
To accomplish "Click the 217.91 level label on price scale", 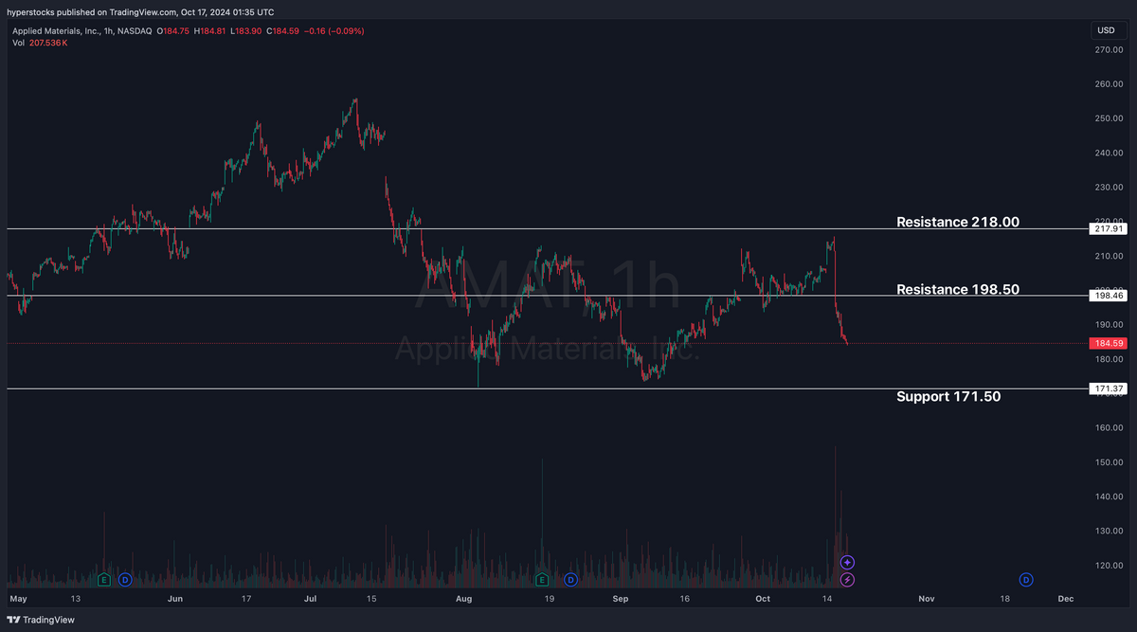I will pos(1107,228).
